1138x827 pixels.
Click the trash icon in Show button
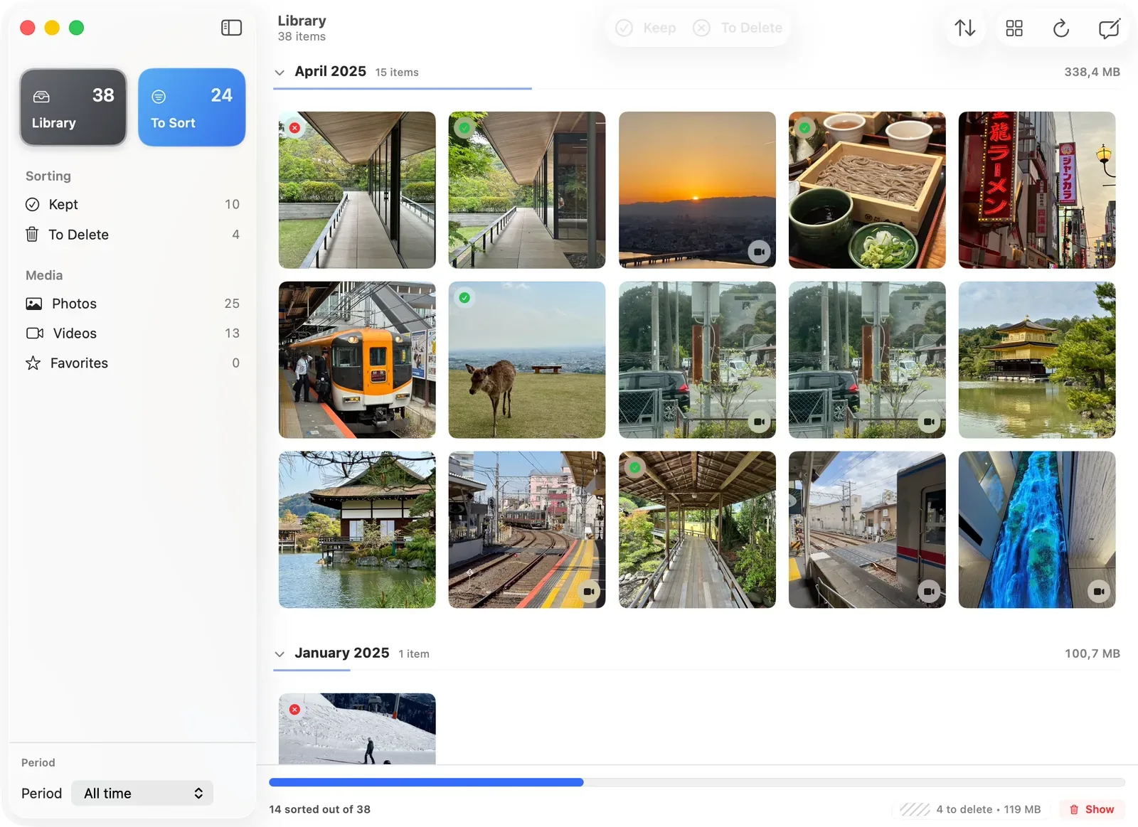click(x=1074, y=809)
